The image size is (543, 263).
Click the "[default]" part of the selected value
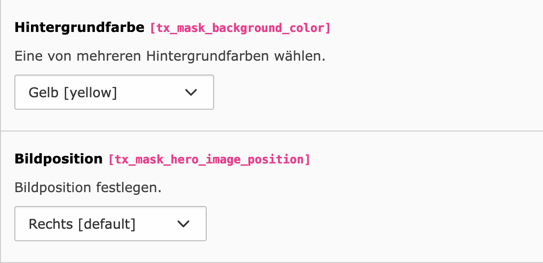pyautogui.click(x=106, y=224)
